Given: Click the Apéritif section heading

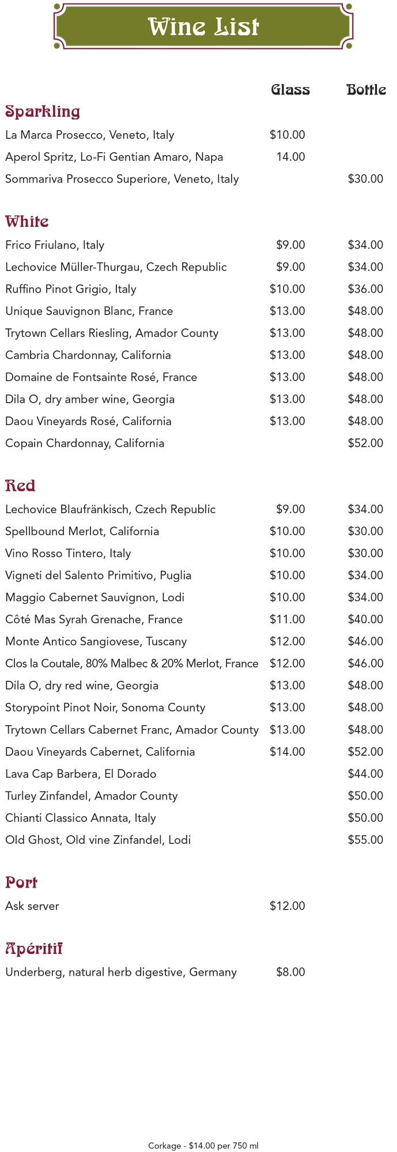Looking at the screenshot, I should 34,949.
